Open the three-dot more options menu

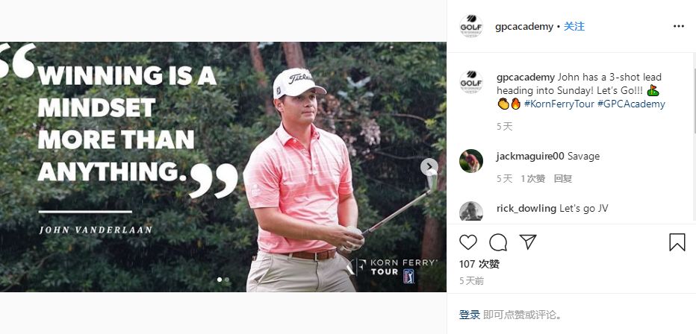pyautogui.click(x=679, y=27)
